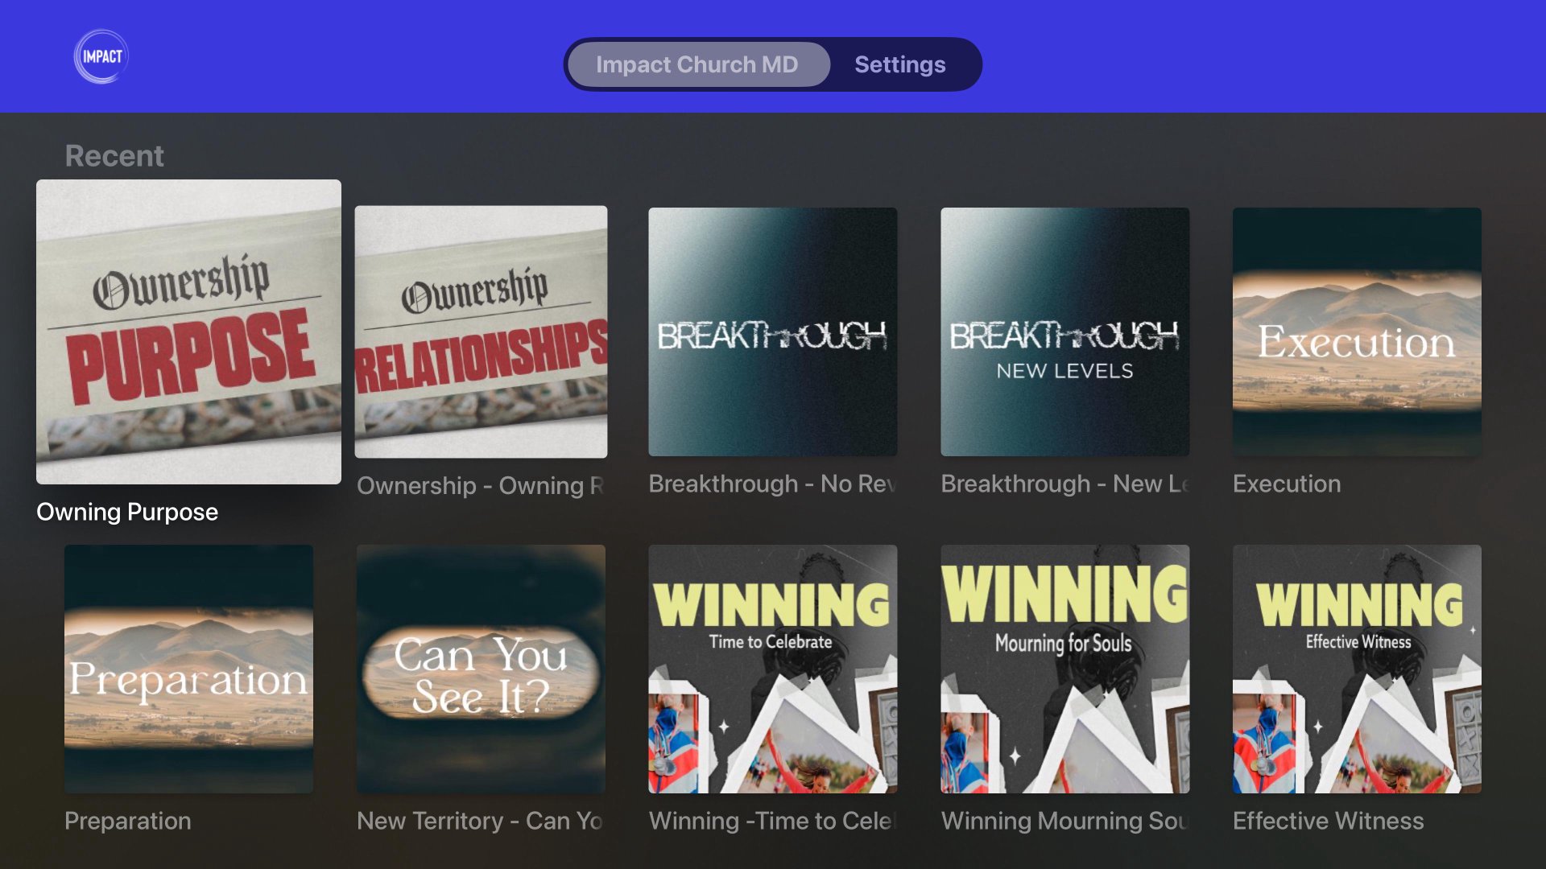Select the Execution artwork tile
The width and height of the screenshot is (1546, 869).
[1357, 332]
